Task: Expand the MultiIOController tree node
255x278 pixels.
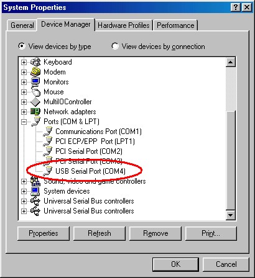Action: coord(24,102)
